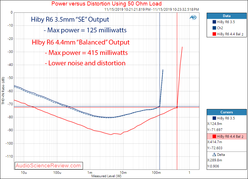Screen dimensions: 248x179
Task: Click the Y:-71.697 cursor value
Action: pyautogui.click(x=215, y=130)
